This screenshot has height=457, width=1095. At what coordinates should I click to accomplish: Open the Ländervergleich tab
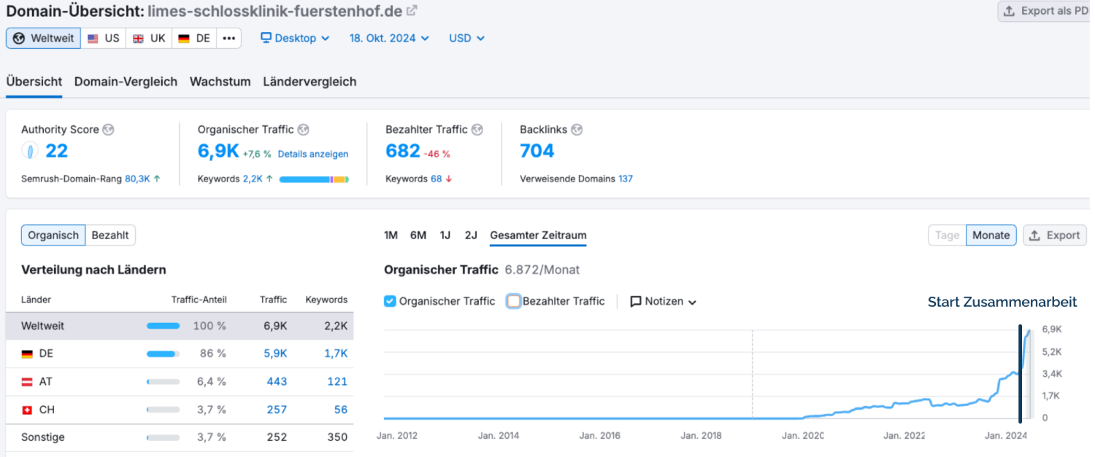(310, 82)
